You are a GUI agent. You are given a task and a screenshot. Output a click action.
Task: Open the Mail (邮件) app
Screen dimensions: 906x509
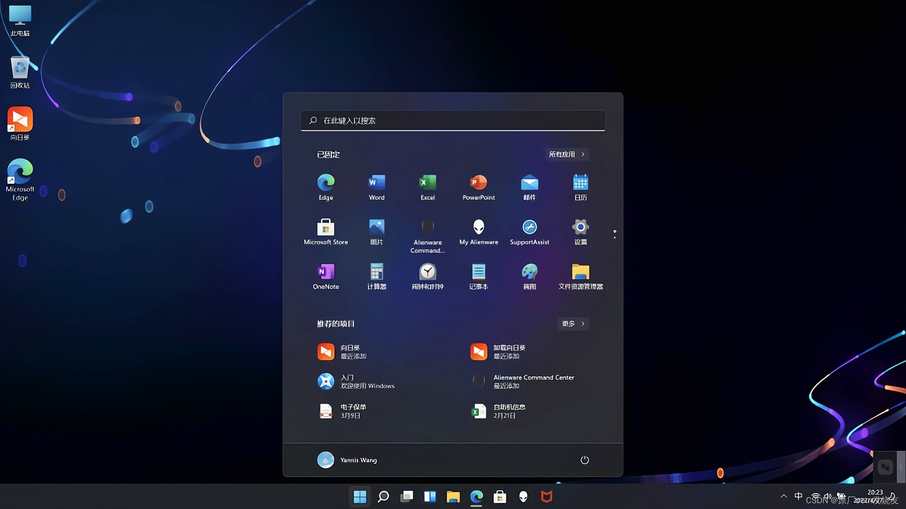(530, 187)
